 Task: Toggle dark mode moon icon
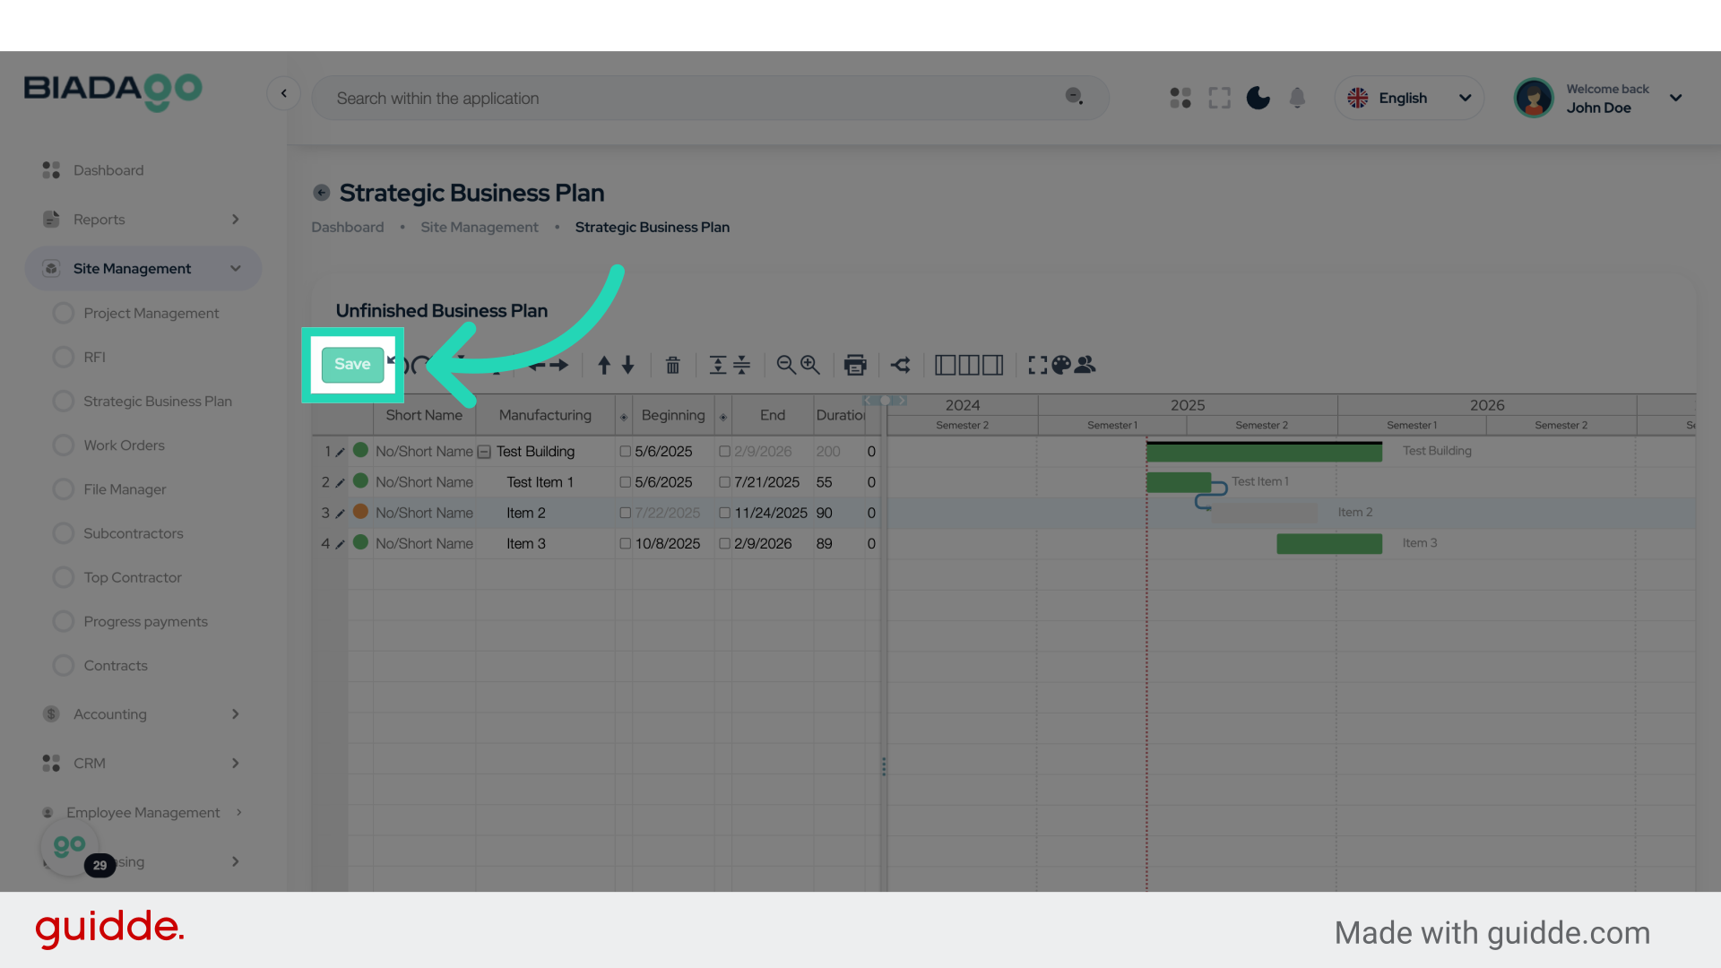(1258, 98)
